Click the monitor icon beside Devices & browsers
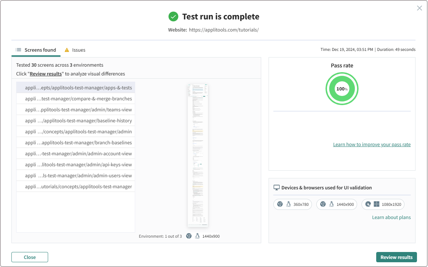428x267 pixels. click(277, 188)
